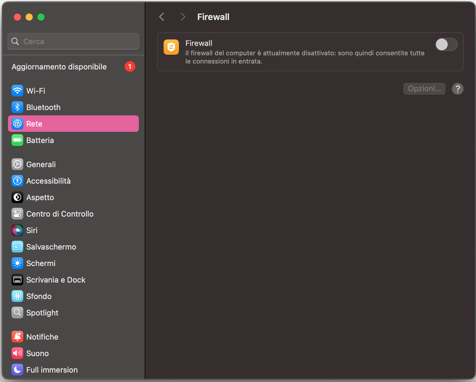Go forward with the right chevron
476x382 pixels.
(183, 17)
